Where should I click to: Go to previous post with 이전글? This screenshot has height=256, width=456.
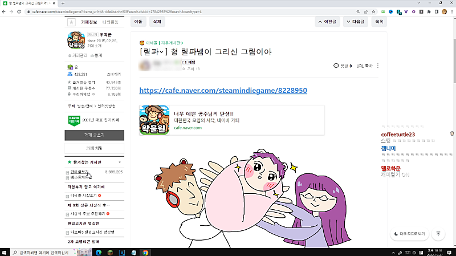tap(327, 22)
